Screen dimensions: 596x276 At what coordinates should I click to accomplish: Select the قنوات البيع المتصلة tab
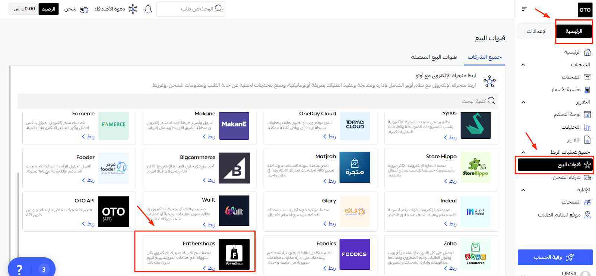(x=434, y=57)
